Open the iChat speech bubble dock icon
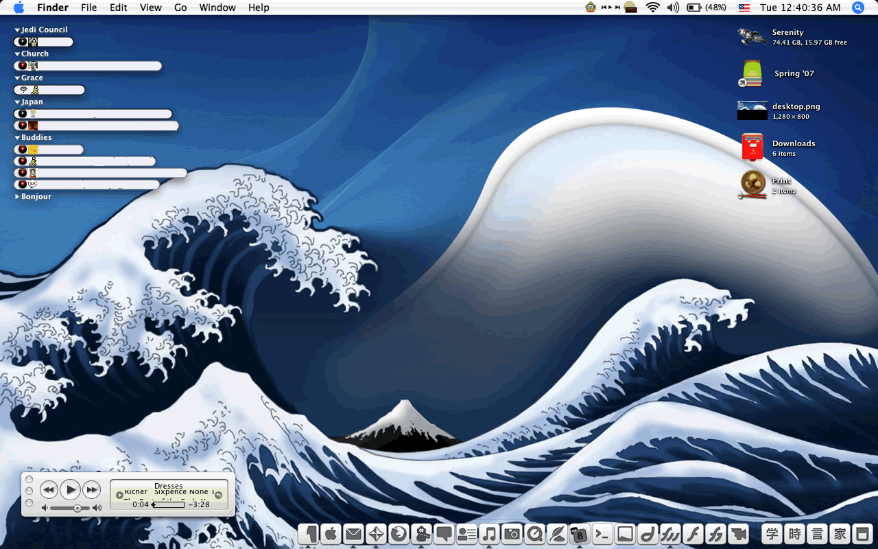Screen dimensions: 878x549 pyautogui.click(x=444, y=533)
